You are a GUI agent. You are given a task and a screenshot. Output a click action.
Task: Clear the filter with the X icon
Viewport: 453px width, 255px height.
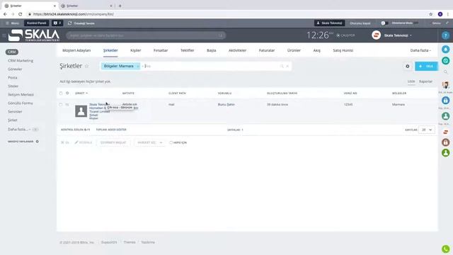point(287,66)
